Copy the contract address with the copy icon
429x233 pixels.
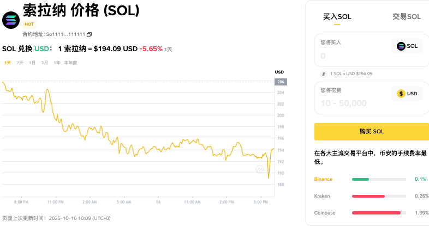[90, 34]
